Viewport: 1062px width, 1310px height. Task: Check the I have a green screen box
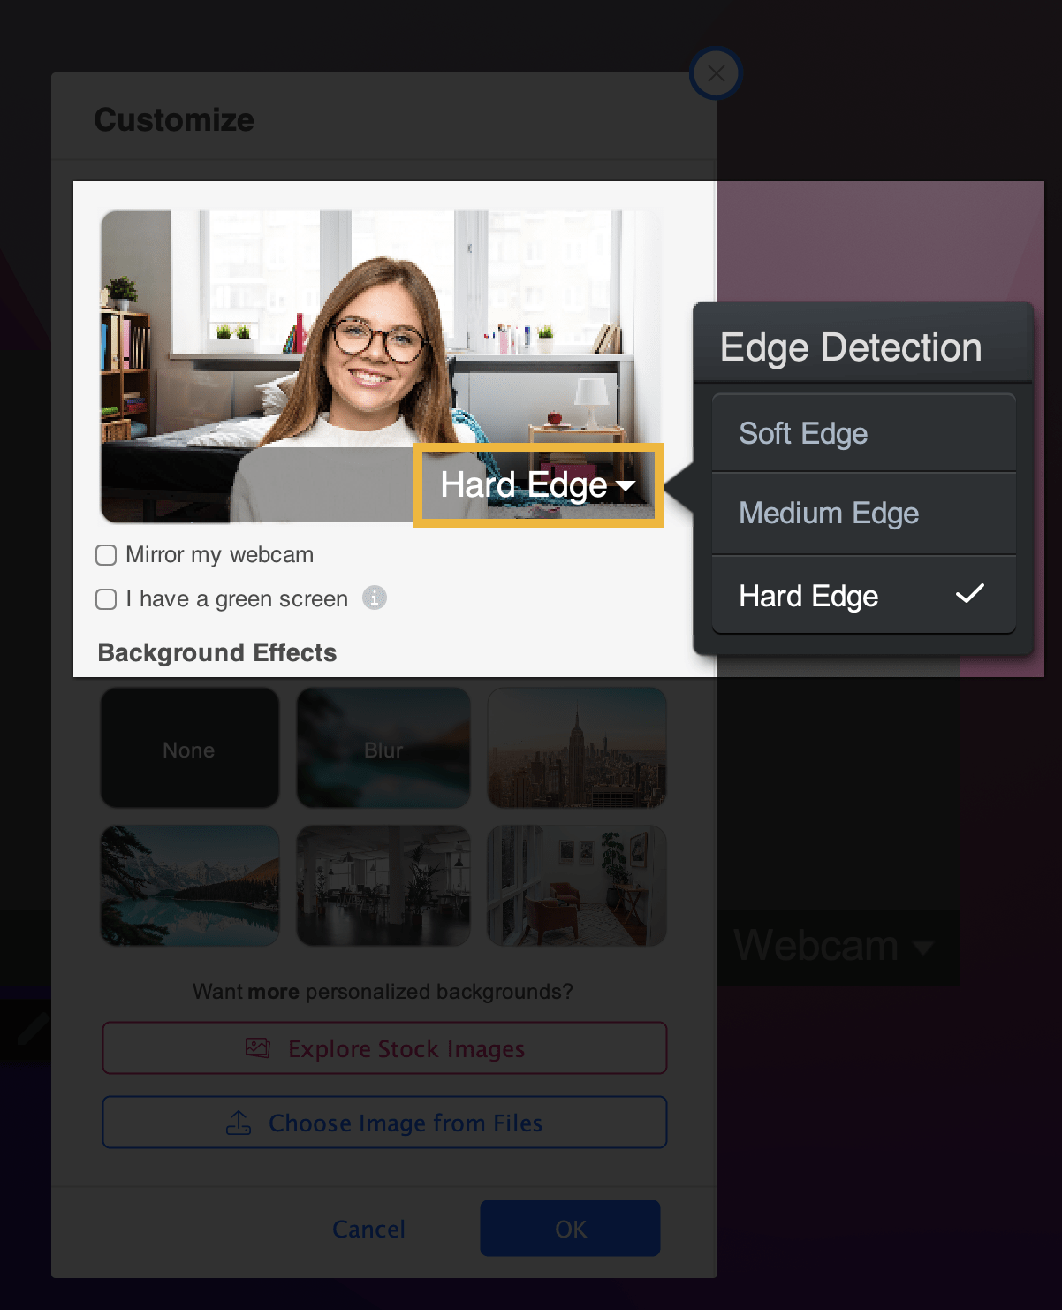pos(106,599)
